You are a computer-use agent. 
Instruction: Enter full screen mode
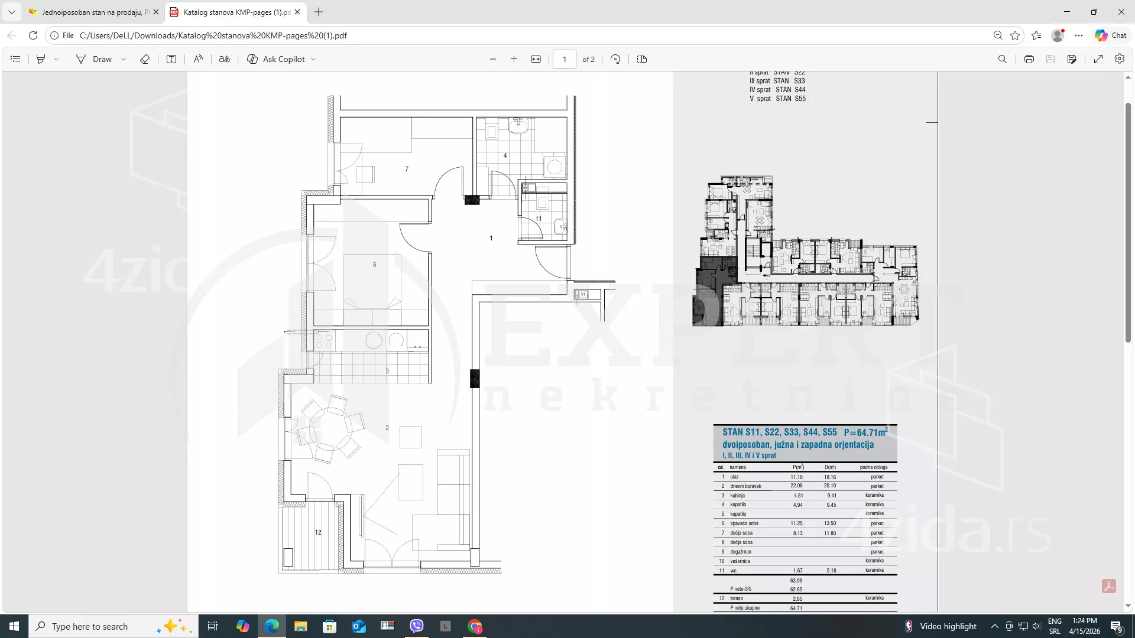pos(1098,59)
